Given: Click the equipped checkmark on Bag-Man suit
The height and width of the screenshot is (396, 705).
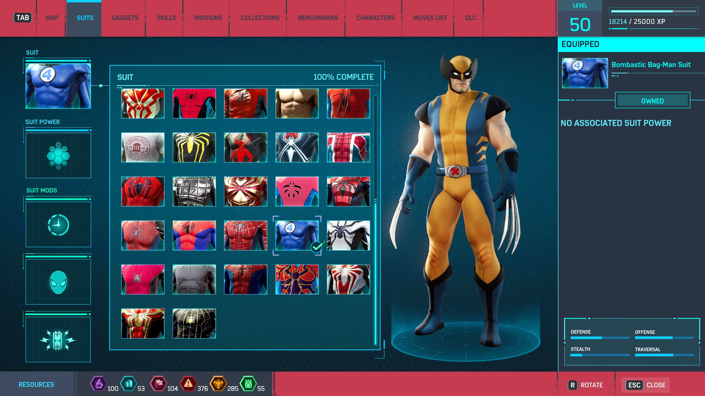Looking at the screenshot, I should tap(317, 247).
